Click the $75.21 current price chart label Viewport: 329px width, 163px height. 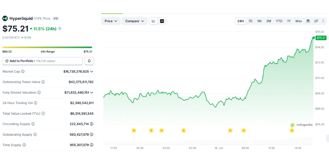321,38
